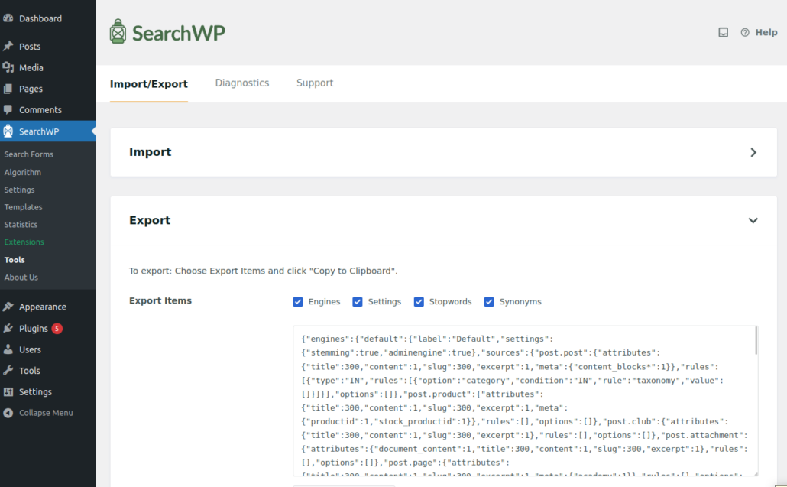The height and width of the screenshot is (487, 787).
Task: Go to Search Forms submenu
Action: [x=29, y=154]
